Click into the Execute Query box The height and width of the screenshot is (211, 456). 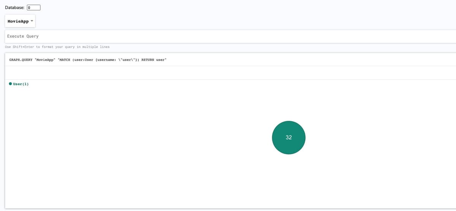tap(228, 36)
